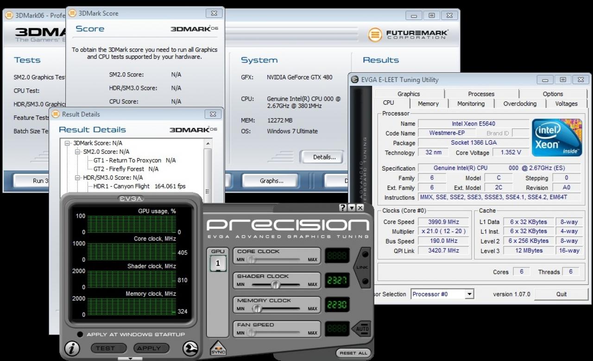
Task: Click Result Details scrollbar up arrow
Action: 208,143
